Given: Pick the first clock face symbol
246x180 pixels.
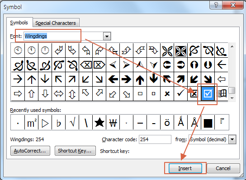Looking at the screenshot, I should (x=18, y=50).
